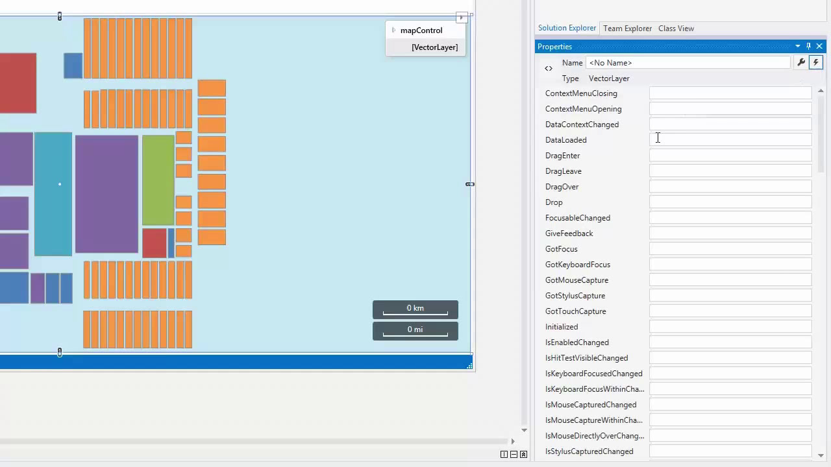The image size is (831, 467).
Task: Click the GotKeyboardFocus event handler field
Action: coord(730,265)
